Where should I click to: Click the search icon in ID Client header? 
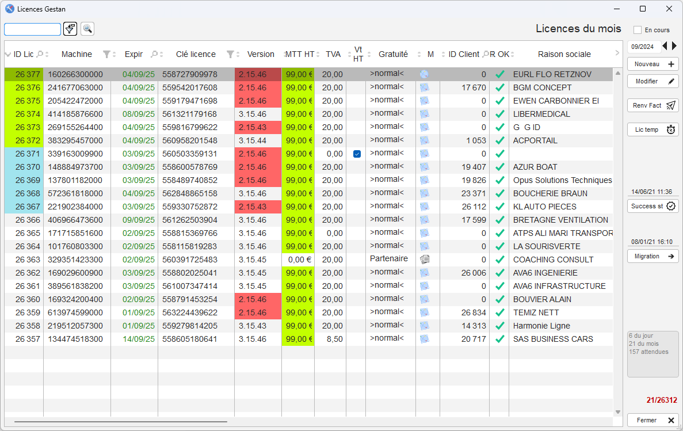tap(486, 54)
